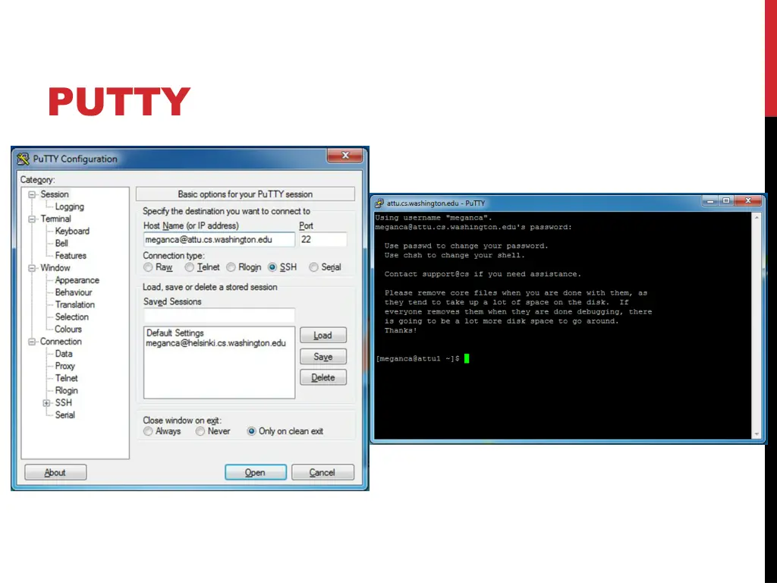The height and width of the screenshot is (583, 777).
Task: Collapse the Connection tree node
Action: point(32,342)
